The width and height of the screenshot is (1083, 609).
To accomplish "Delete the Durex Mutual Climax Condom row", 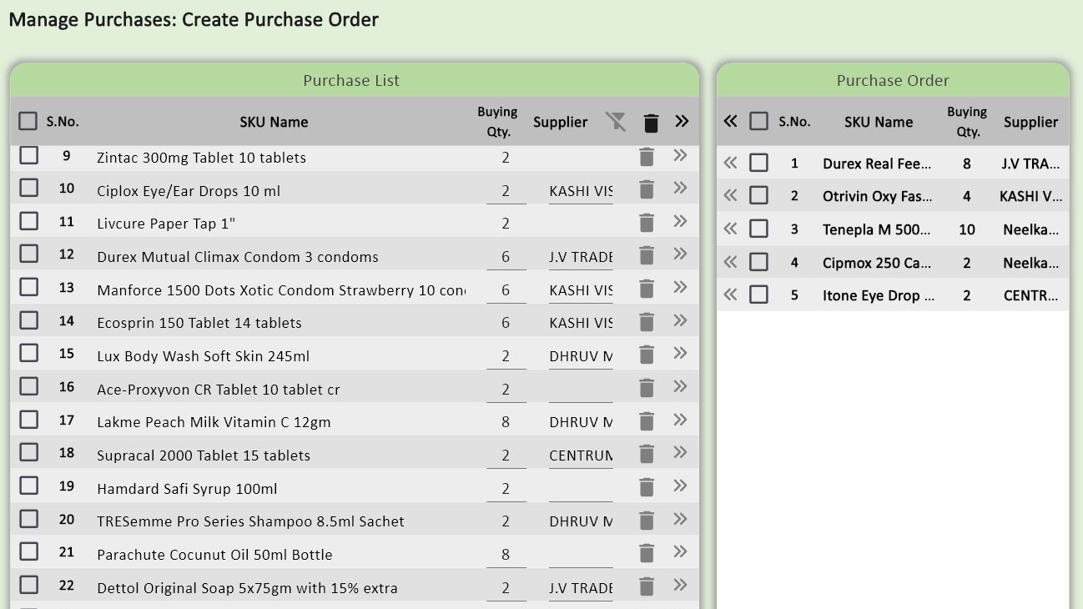I will coord(647,255).
